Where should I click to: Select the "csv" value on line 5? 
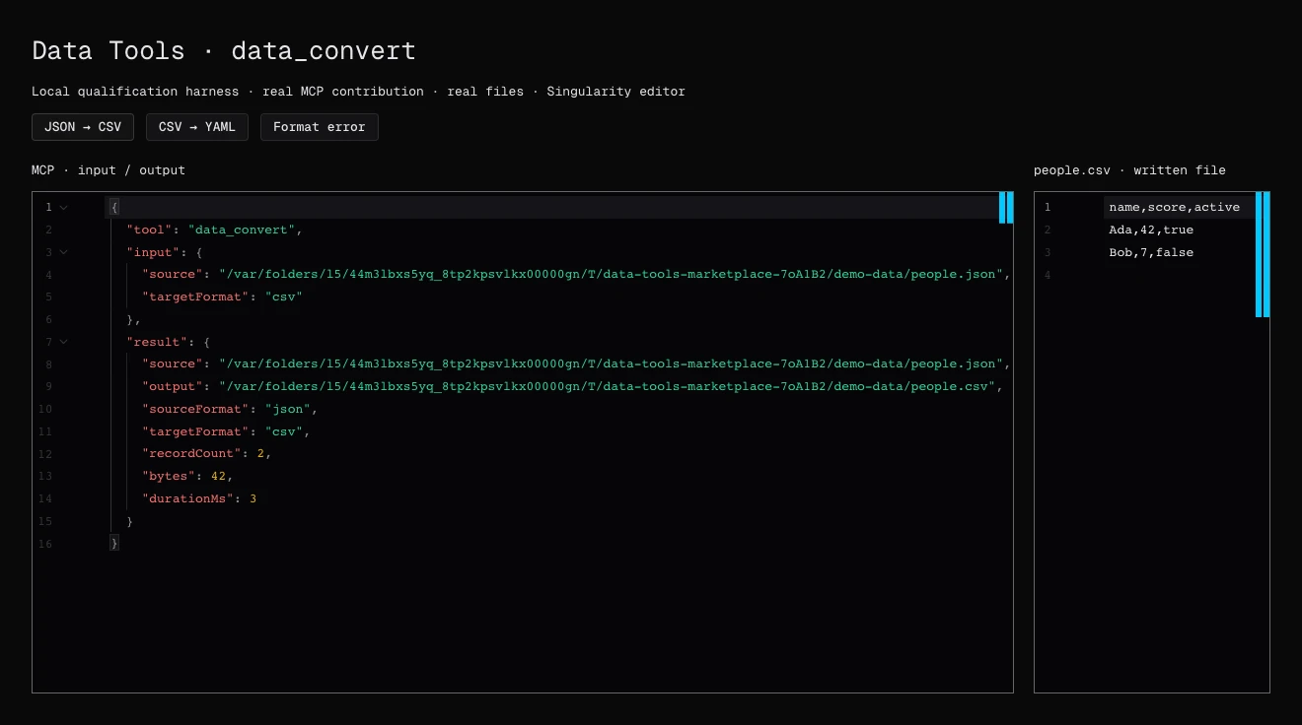[x=283, y=297]
